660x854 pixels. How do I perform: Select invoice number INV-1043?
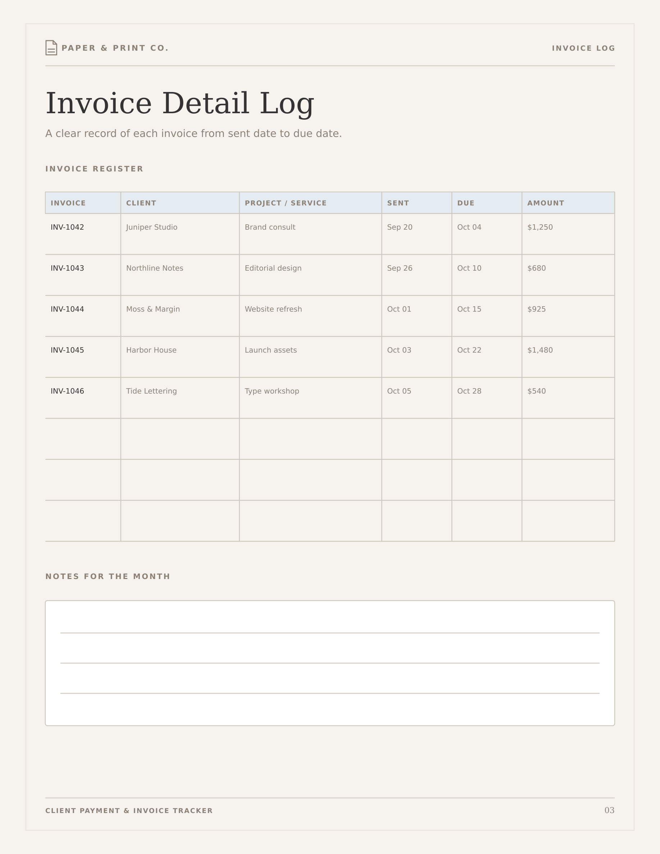(67, 268)
